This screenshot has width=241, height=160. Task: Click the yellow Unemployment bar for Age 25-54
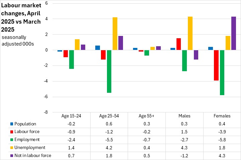click(115, 34)
